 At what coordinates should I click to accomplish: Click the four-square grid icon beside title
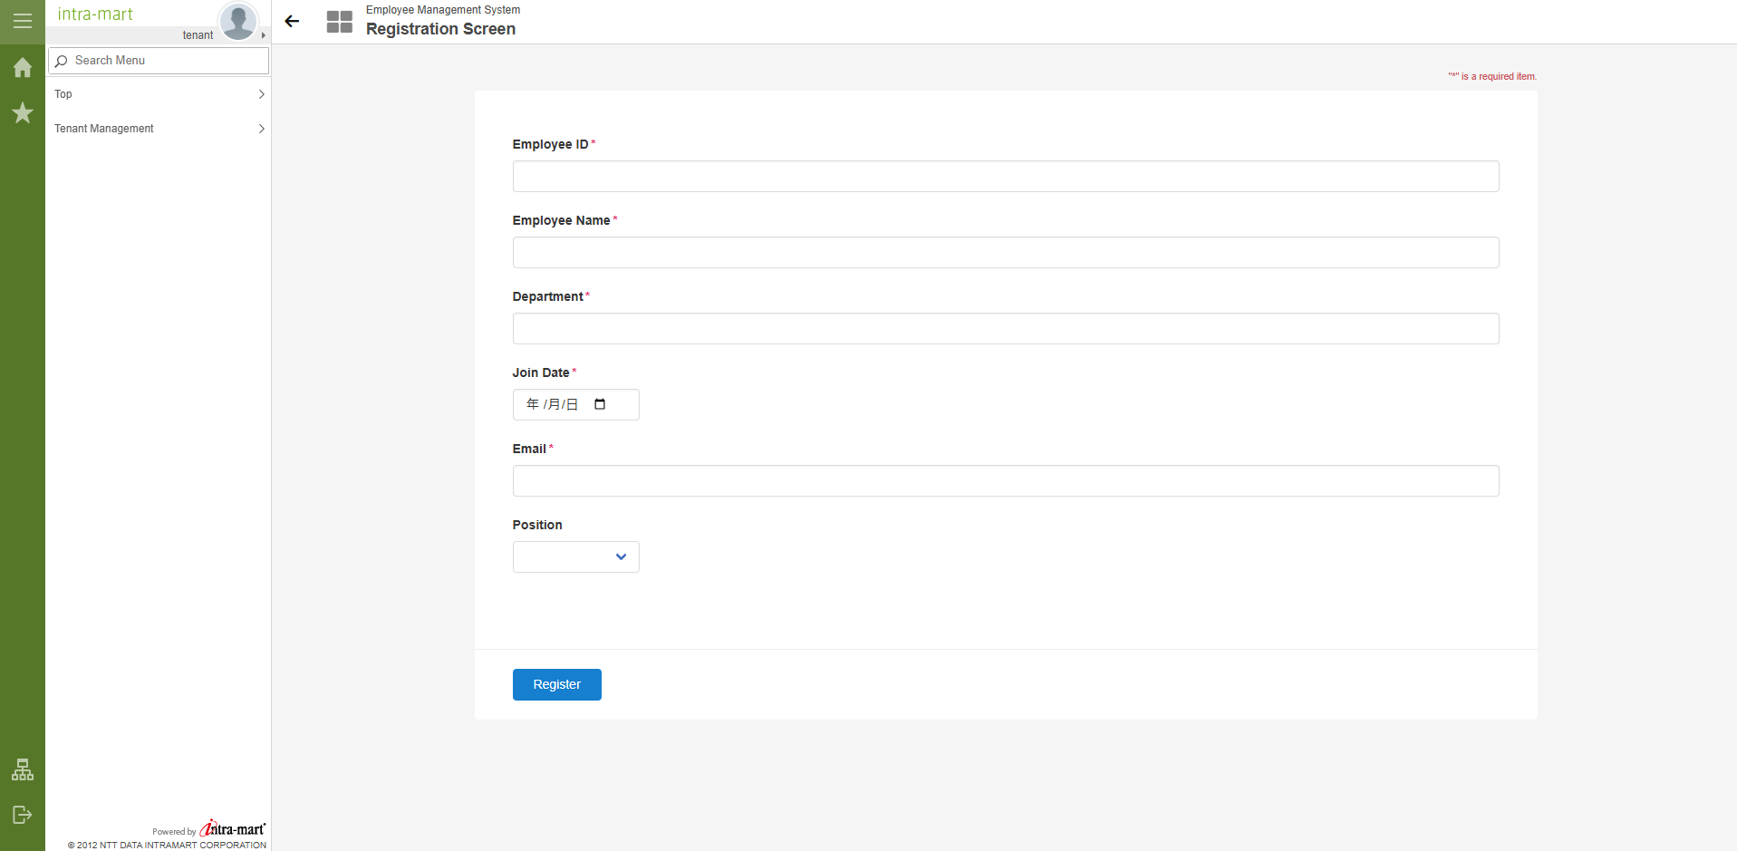click(x=340, y=22)
